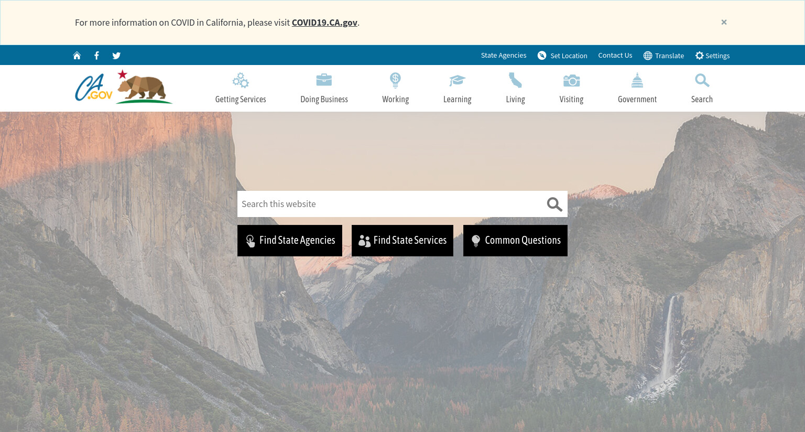
Task: Click the Settings text link
Action: 717,56
